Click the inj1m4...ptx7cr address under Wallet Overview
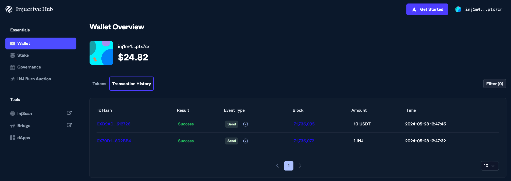The height and width of the screenshot is (181, 511). tap(134, 46)
